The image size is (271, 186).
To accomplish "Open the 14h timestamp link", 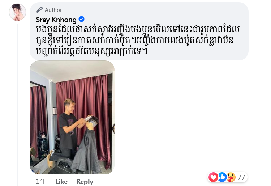I will tap(41, 182).
